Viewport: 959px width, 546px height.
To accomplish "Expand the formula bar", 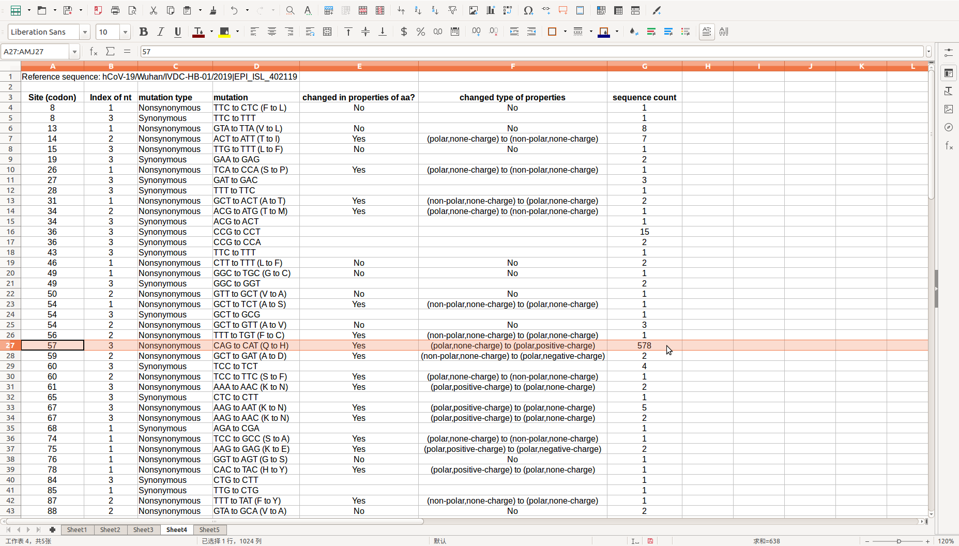I will pos(928,52).
